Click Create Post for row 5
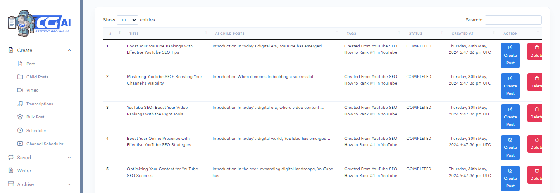 click(510, 178)
